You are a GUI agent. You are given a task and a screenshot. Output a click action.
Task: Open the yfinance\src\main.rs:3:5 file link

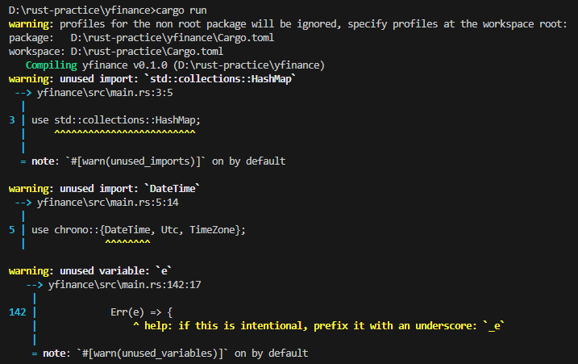pos(105,93)
